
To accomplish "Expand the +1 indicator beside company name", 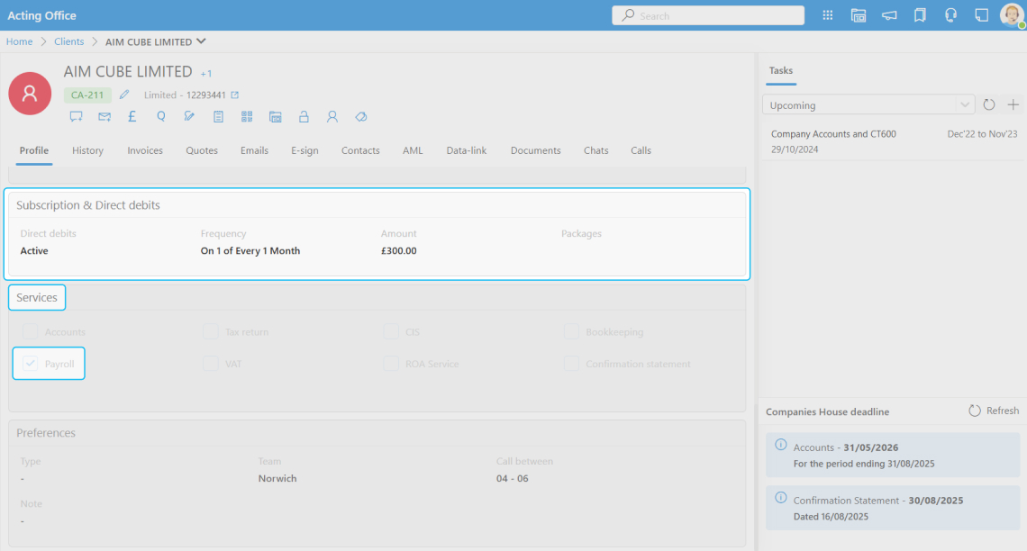I will click(206, 73).
